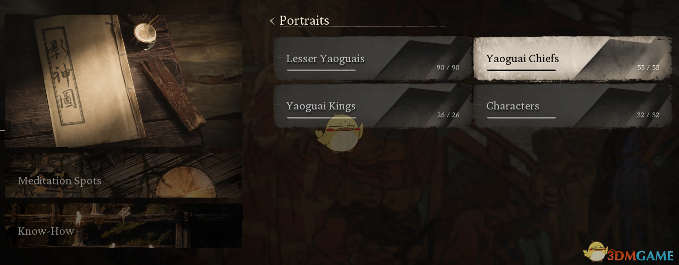Click the progress bar under Characters
The height and width of the screenshot is (265, 679).
pos(521,118)
